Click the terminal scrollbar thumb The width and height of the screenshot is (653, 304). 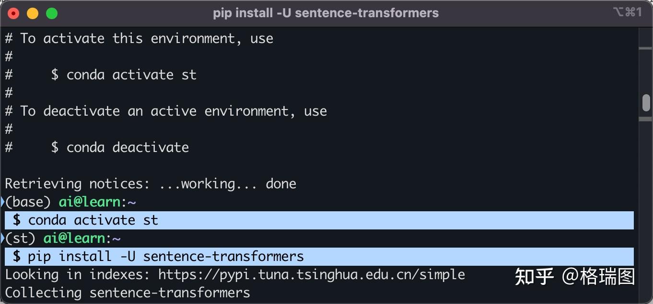point(646,102)
